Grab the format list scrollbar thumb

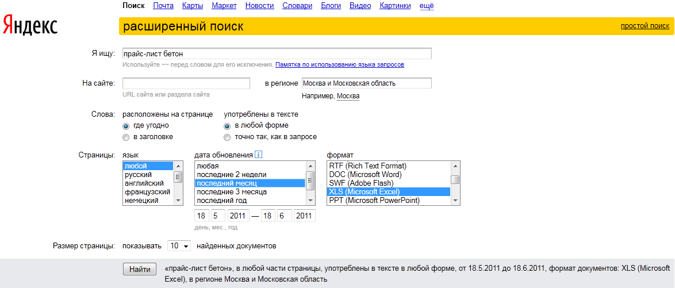(x=455, y=179)
